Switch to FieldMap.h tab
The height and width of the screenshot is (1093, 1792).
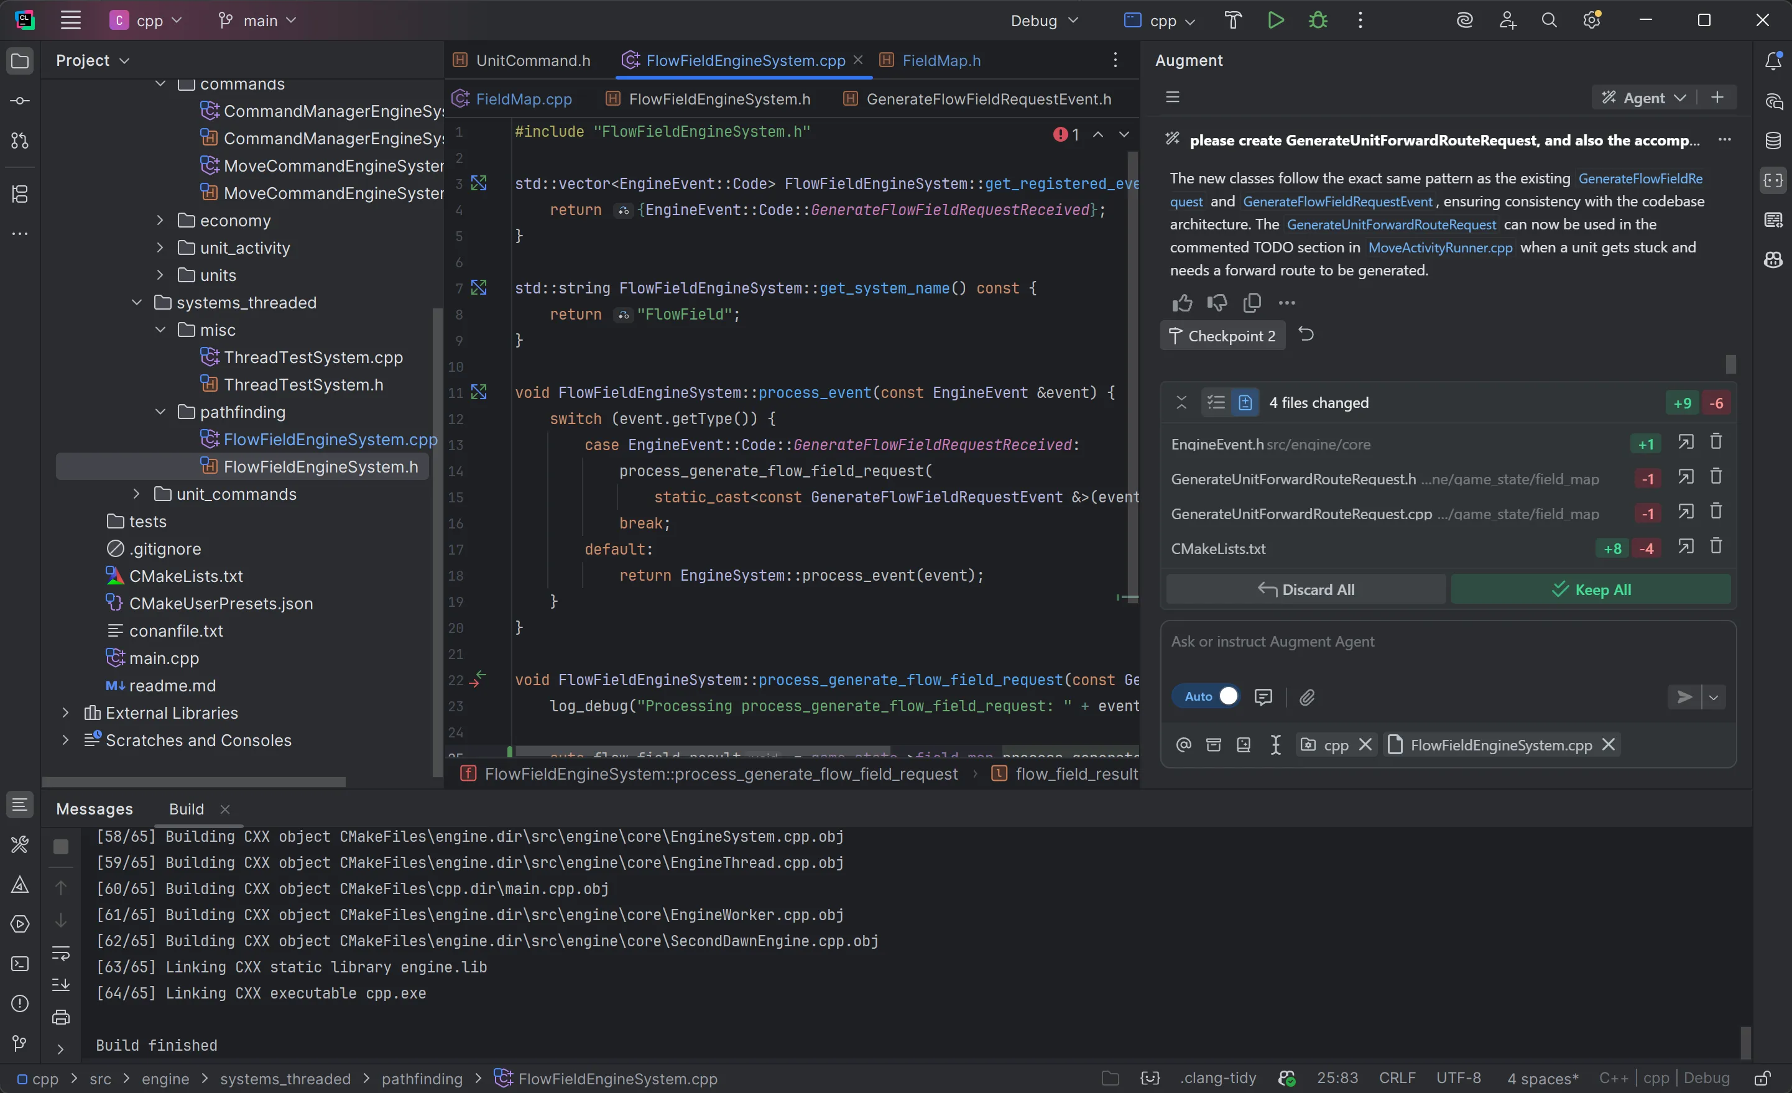(930, 60)
